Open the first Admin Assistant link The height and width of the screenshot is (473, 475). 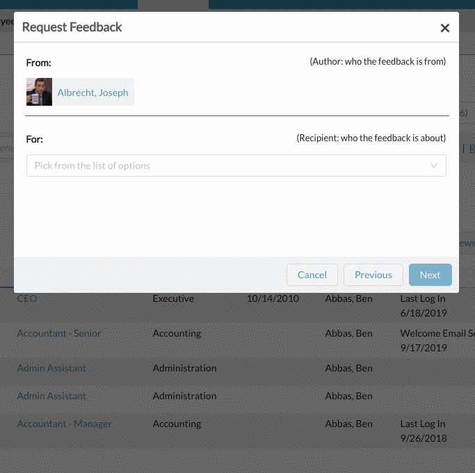(x=51, y=368)
